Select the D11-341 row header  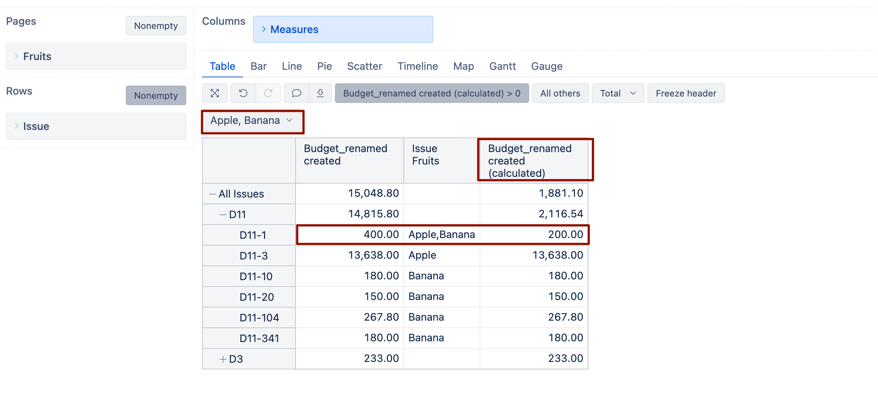tap(249, 338)
